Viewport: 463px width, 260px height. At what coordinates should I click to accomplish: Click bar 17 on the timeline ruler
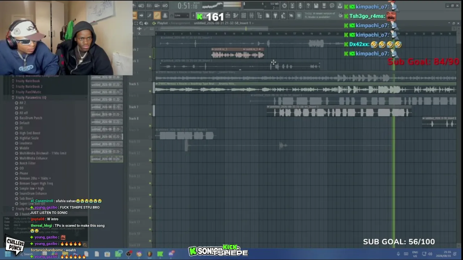294,34
